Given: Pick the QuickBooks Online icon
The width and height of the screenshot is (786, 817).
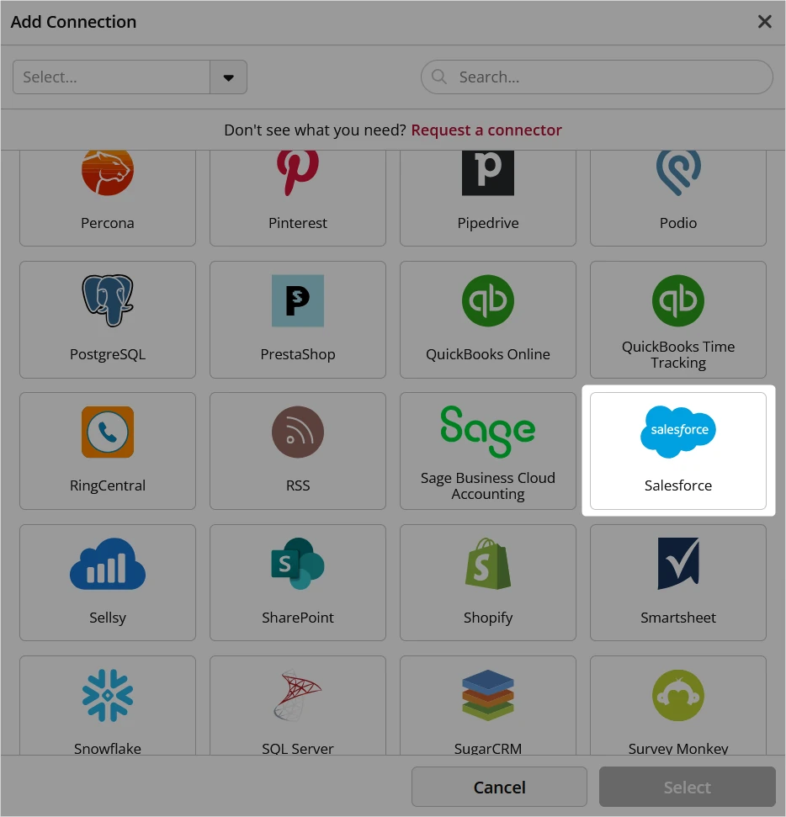Looking at the screenshot, I should 488,300.
